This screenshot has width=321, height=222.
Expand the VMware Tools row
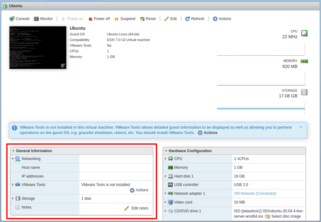[13, 185]
